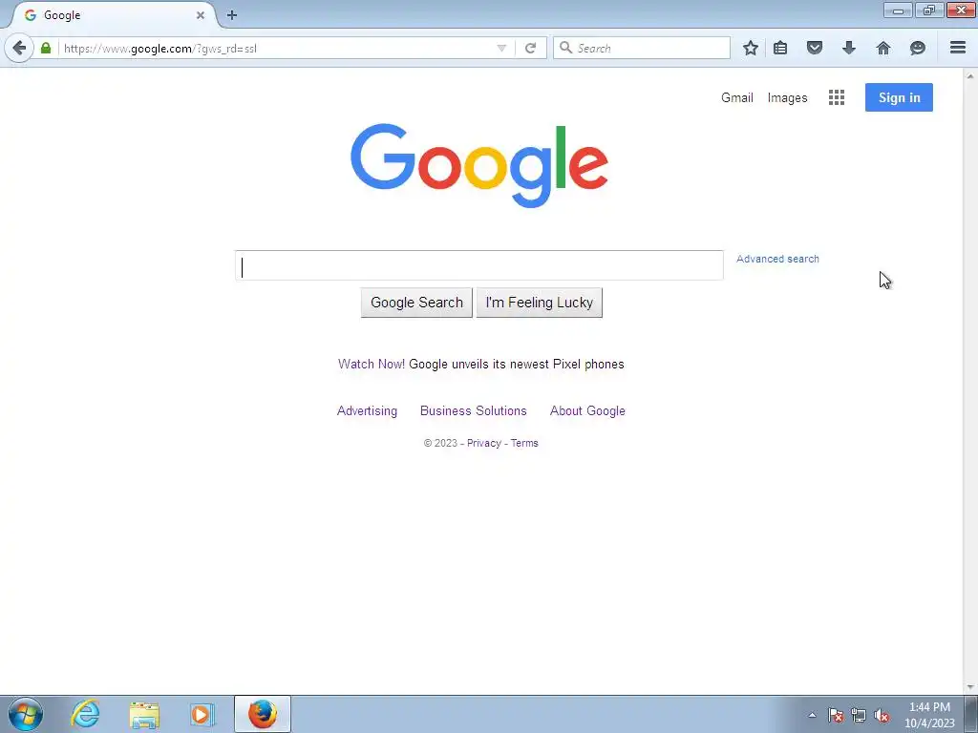Bookmark this page with the star icon

pos(751,48)
